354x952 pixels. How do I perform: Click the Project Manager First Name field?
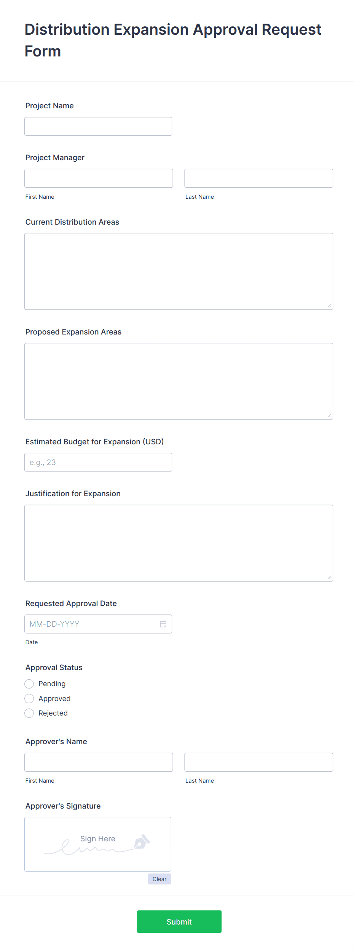(x=98, y=178)
